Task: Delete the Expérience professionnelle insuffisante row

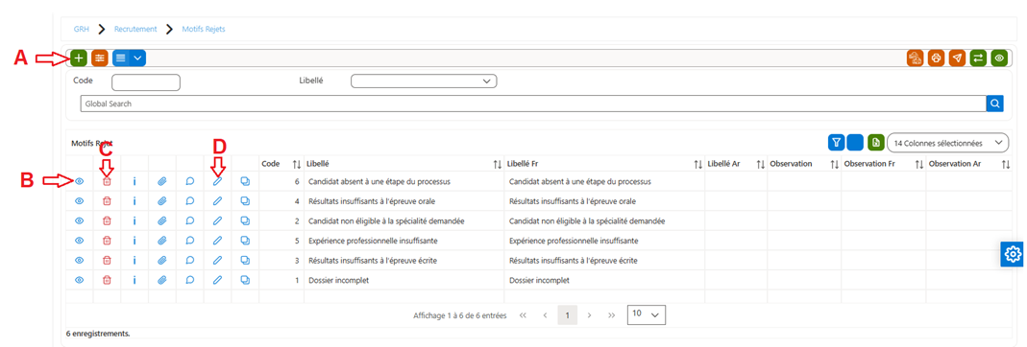Action: pos(107,241)
